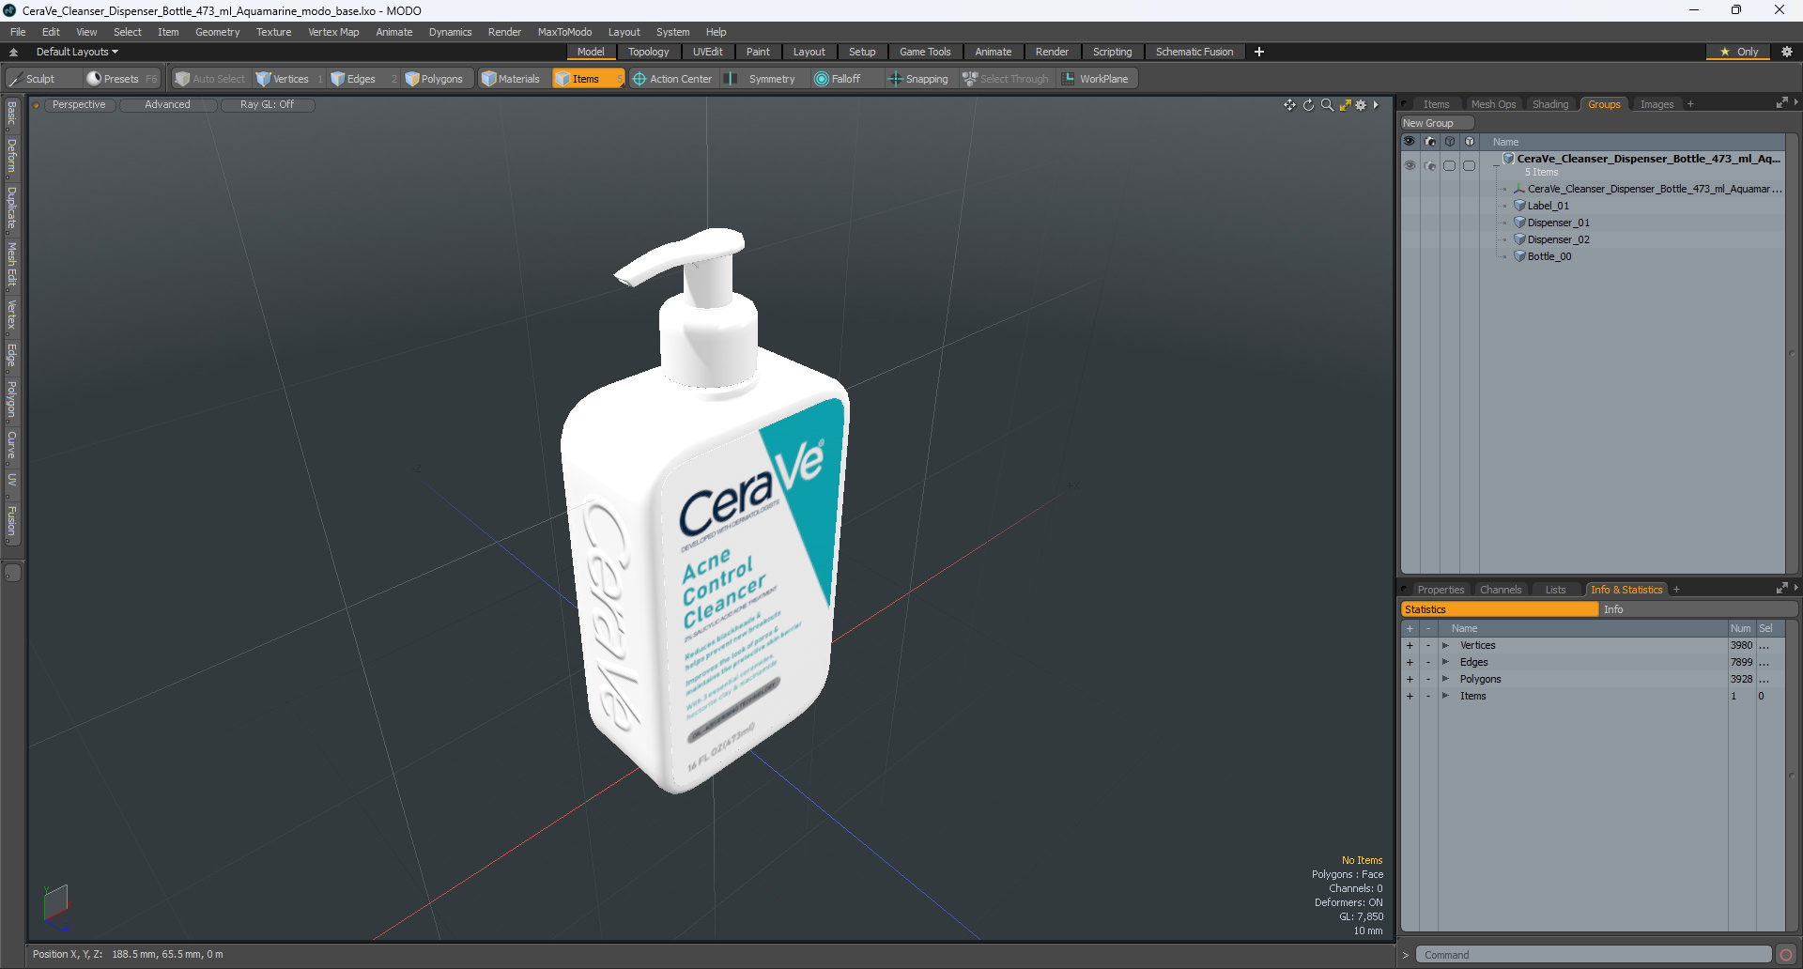
Task: Expand the Edges statistics row
Action: [x=1446, y=662]
